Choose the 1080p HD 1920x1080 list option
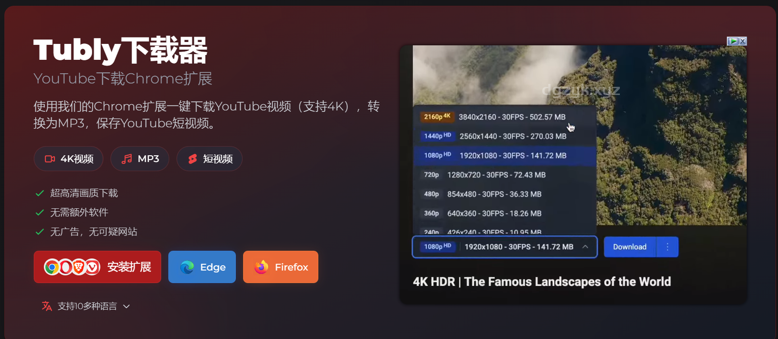778x339 pixels. point(505,155)
